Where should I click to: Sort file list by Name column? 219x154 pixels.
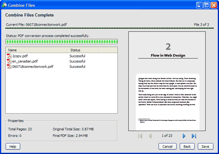(36, 50)
